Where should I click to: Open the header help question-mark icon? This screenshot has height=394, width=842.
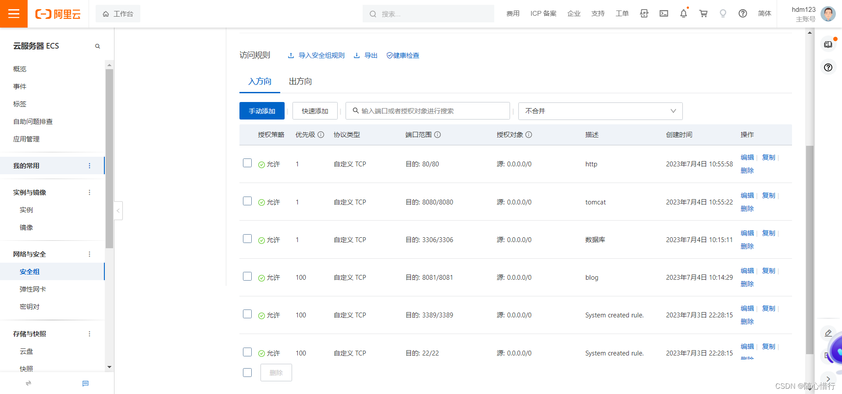[x=743, y=14]
